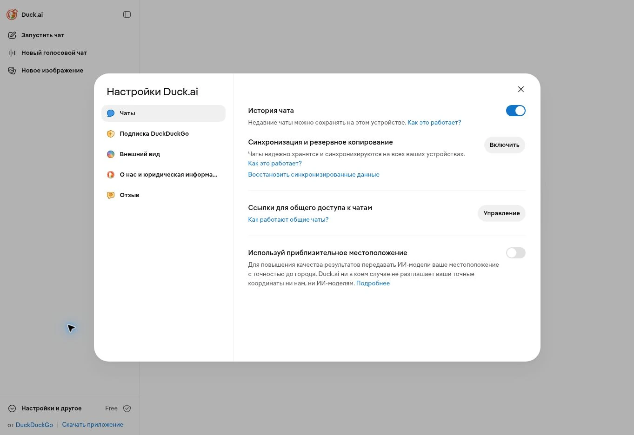Click the voice waveform icon
Viewport: 634px width, 435px height.
tap(12, 53)
